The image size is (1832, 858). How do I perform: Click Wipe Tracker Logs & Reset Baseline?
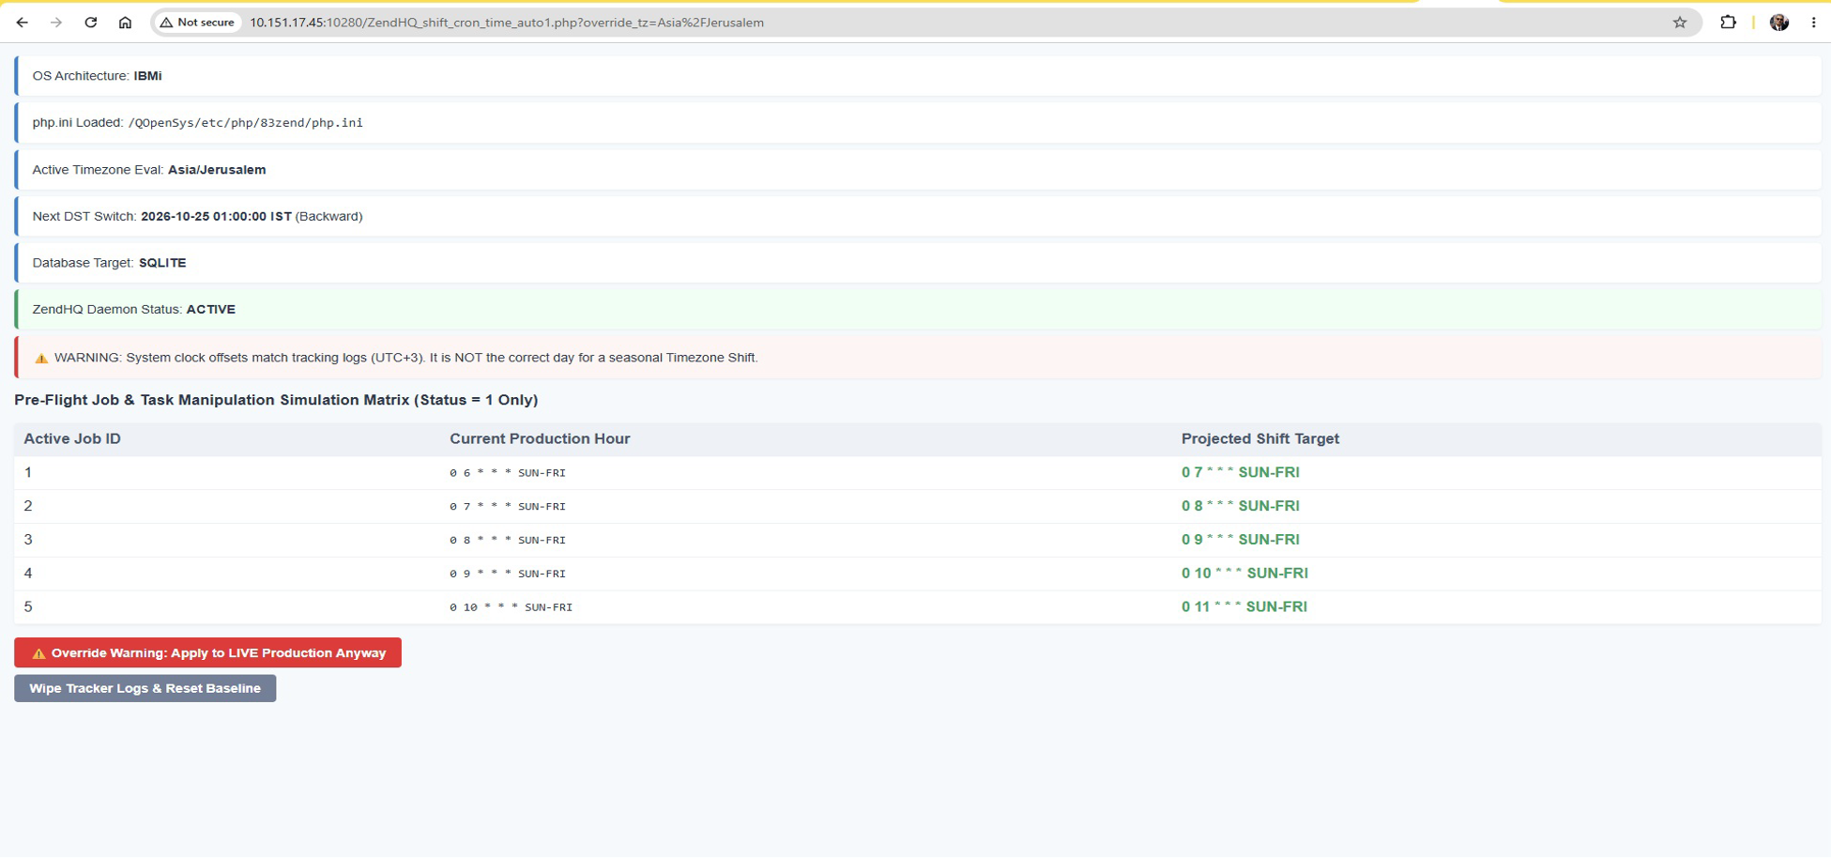click(145, 688)
